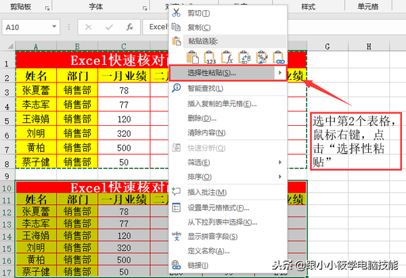Click the Name Box showing A10

coord(31,27)
